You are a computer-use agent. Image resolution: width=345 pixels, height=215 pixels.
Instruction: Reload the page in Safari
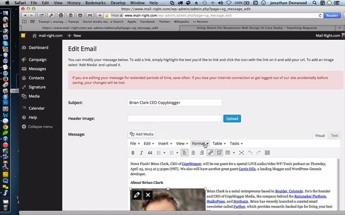click(x=320, y=16)
